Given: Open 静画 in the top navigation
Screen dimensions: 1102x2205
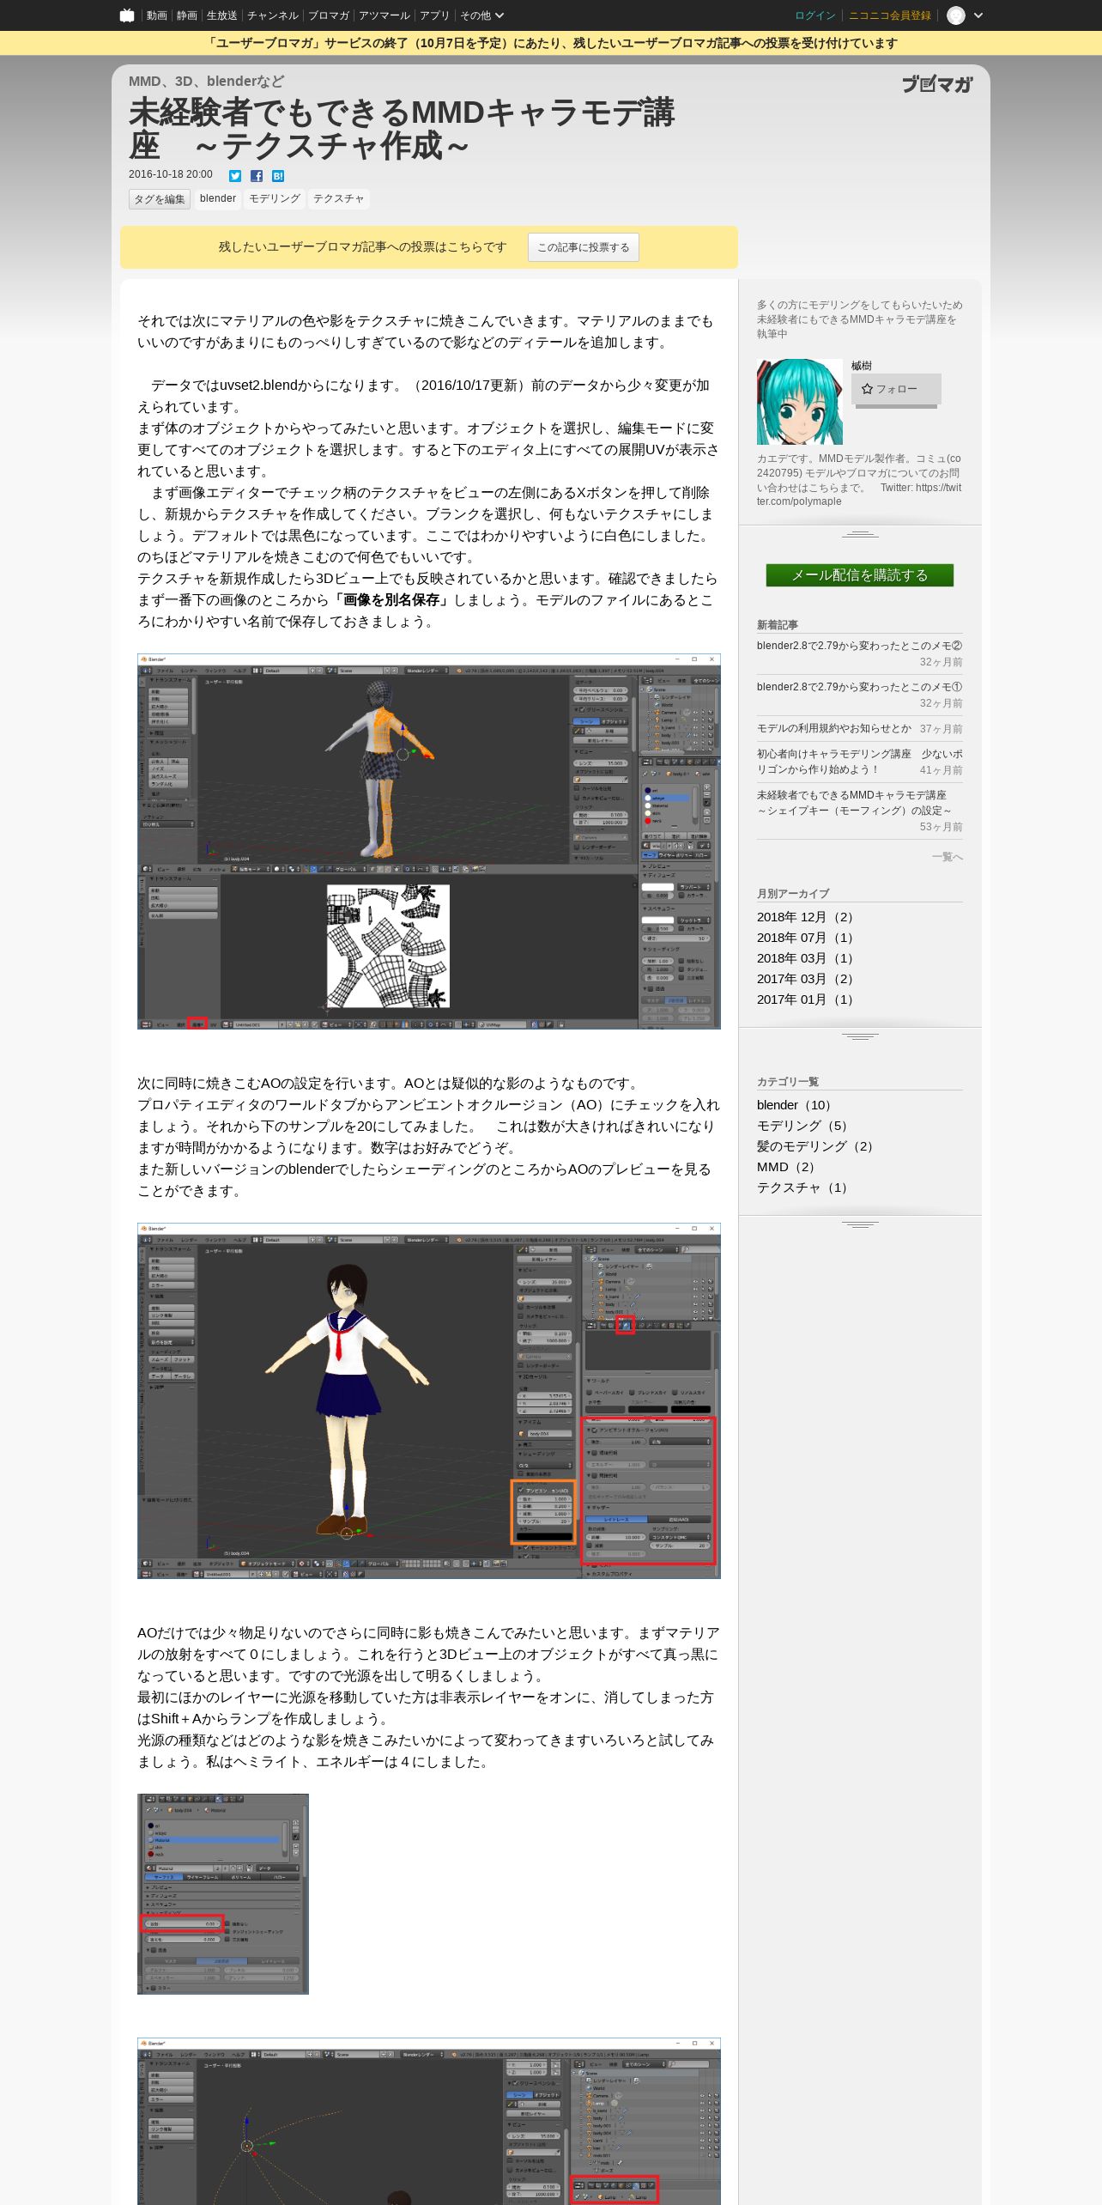Looking at the screenshot, I should (186, 15).
